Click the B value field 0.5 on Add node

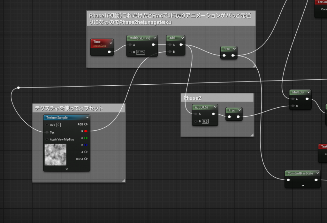click(x=205, y=121)
